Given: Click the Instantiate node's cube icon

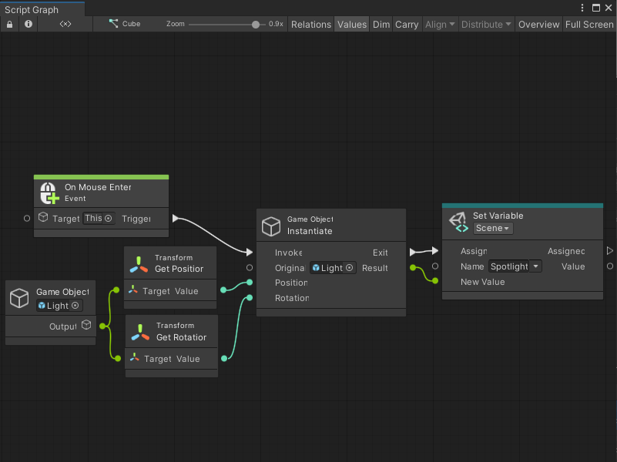Looking at the screenshot, I should pyautogui.click(x=271, y=226).
